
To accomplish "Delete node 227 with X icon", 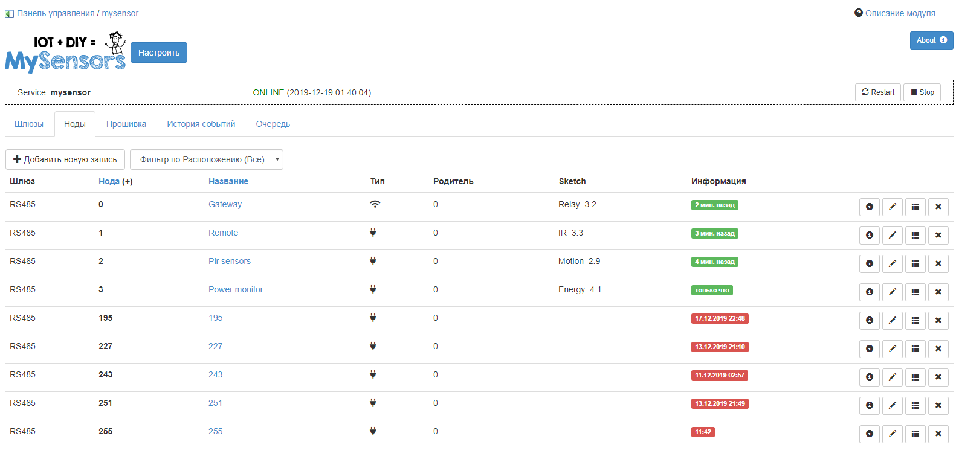I will [x=938, y=349].
